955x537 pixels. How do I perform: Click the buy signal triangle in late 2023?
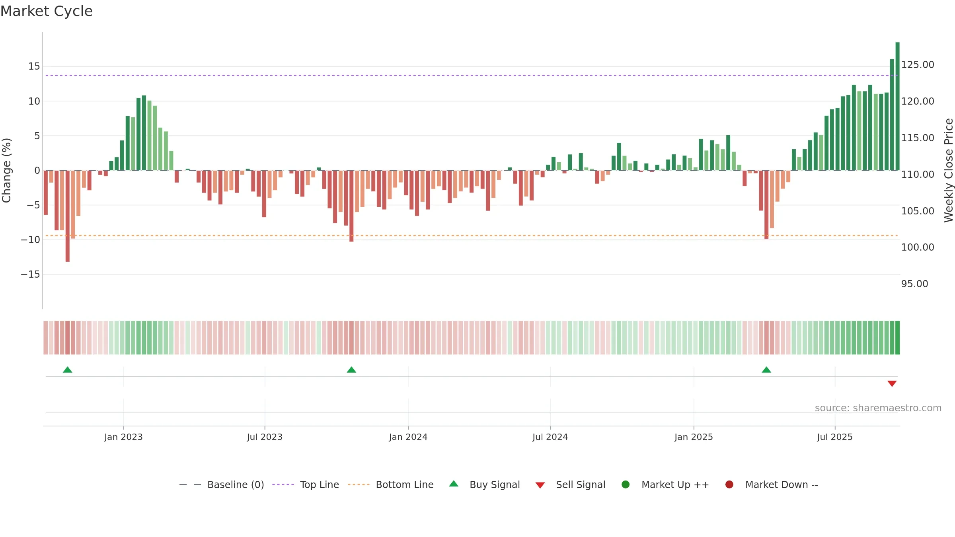[351, 370]
